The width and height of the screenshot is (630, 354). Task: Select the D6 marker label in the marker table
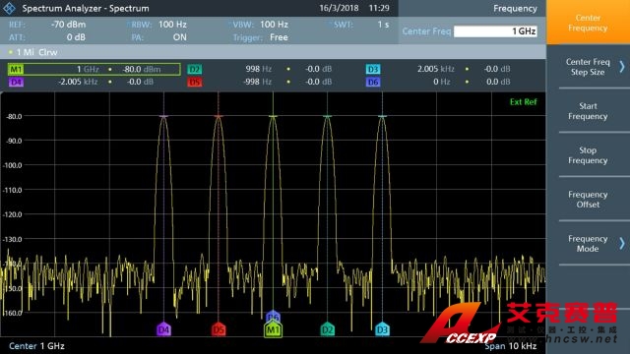click(x=373, y=82)
